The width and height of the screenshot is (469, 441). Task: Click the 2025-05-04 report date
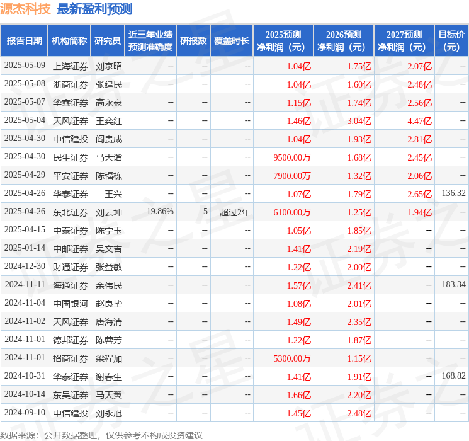(25, 120)
